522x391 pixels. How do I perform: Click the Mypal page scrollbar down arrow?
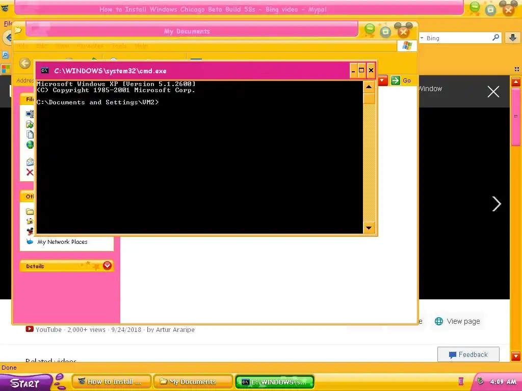point(516,356)
